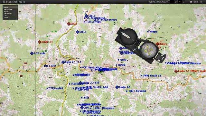Go back using the arrow beside mission title
This screenshot has height=116, width=206.
point(1,2)
